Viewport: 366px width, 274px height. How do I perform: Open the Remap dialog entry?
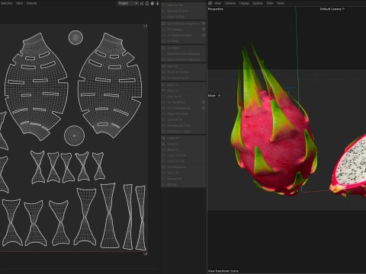pos(183,185)
